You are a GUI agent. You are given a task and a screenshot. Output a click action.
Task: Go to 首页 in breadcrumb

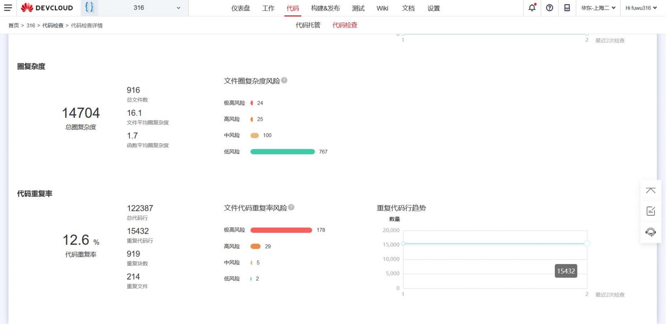point(14,25)
